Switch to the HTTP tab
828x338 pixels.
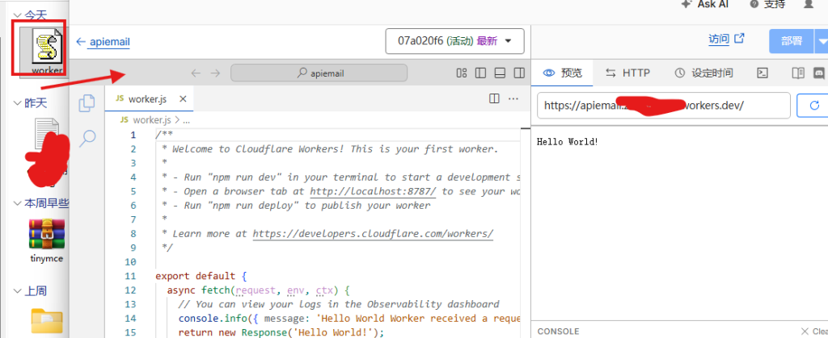(x=627, y=73)
